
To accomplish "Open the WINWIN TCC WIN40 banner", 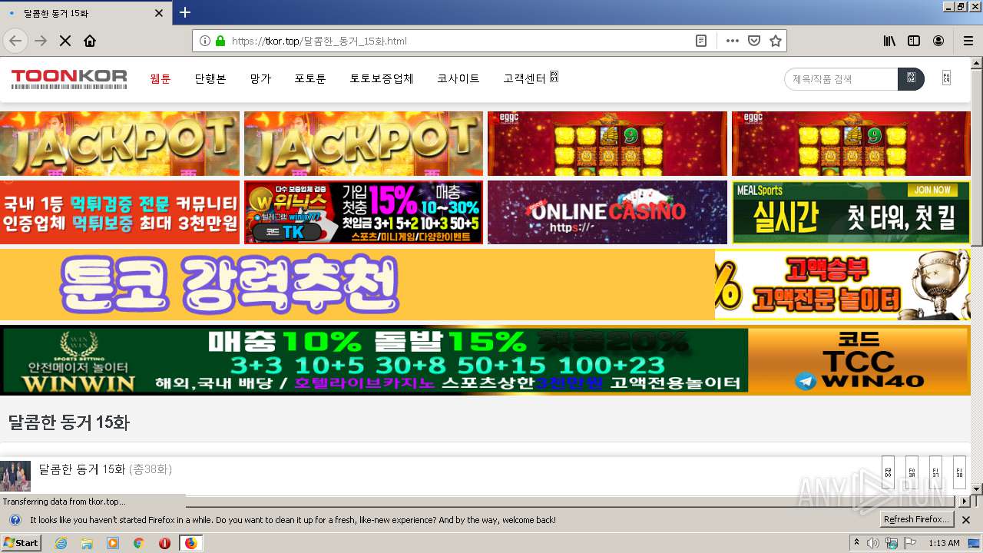I will 485,360.
